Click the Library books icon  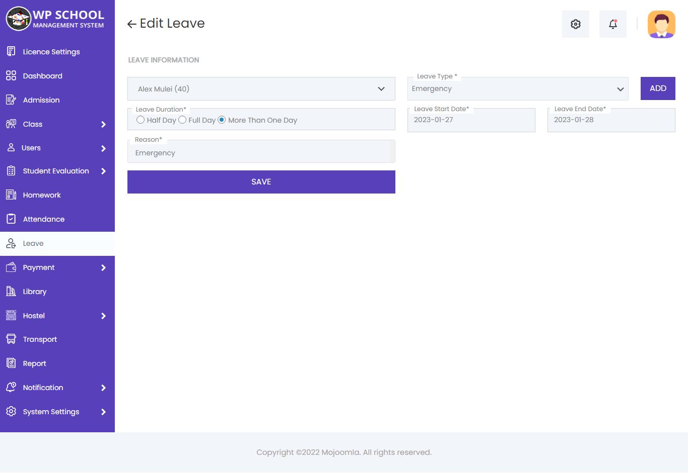(x=11, y=291)
